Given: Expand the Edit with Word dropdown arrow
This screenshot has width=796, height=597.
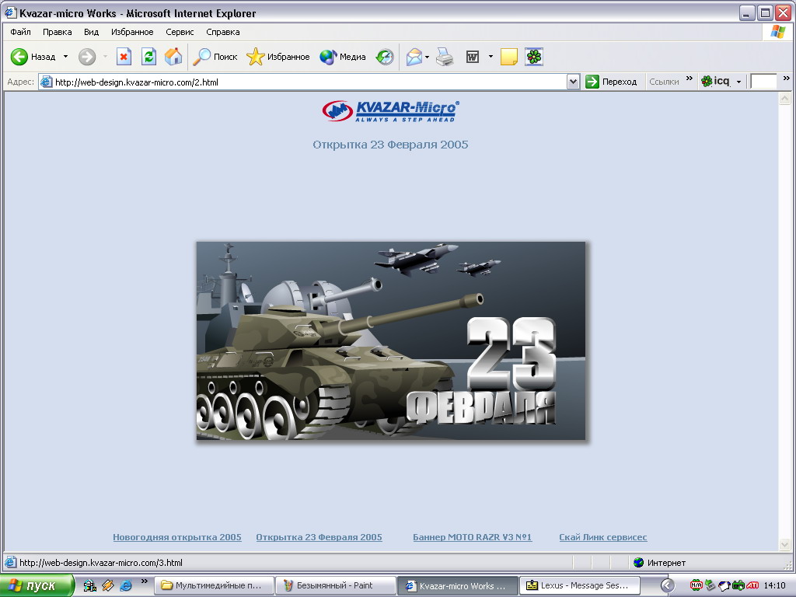Looking at the screenshot, I should pos(491,57).
